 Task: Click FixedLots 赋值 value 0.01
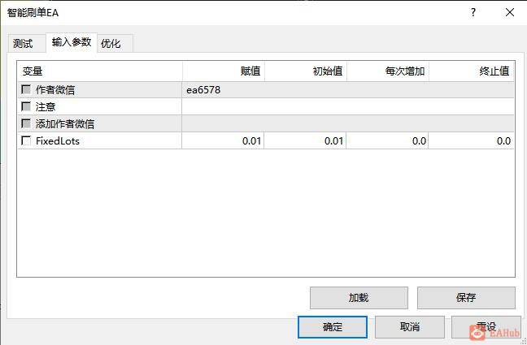point(223,140)
